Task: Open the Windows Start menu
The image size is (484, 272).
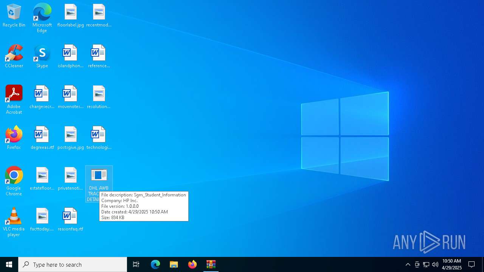Action: [9, 264]
